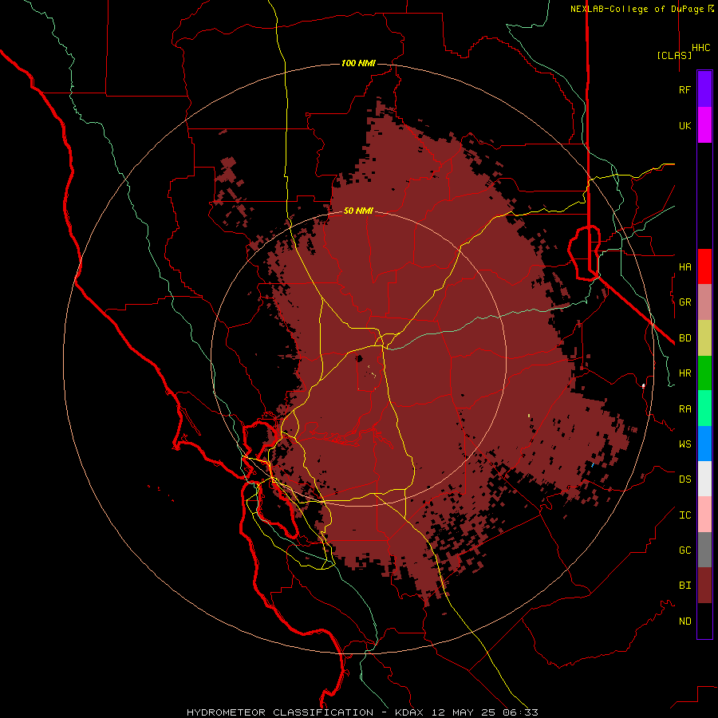Screen dimensions: 718x718
Task: Click the GC legend label
Action: 684,550
